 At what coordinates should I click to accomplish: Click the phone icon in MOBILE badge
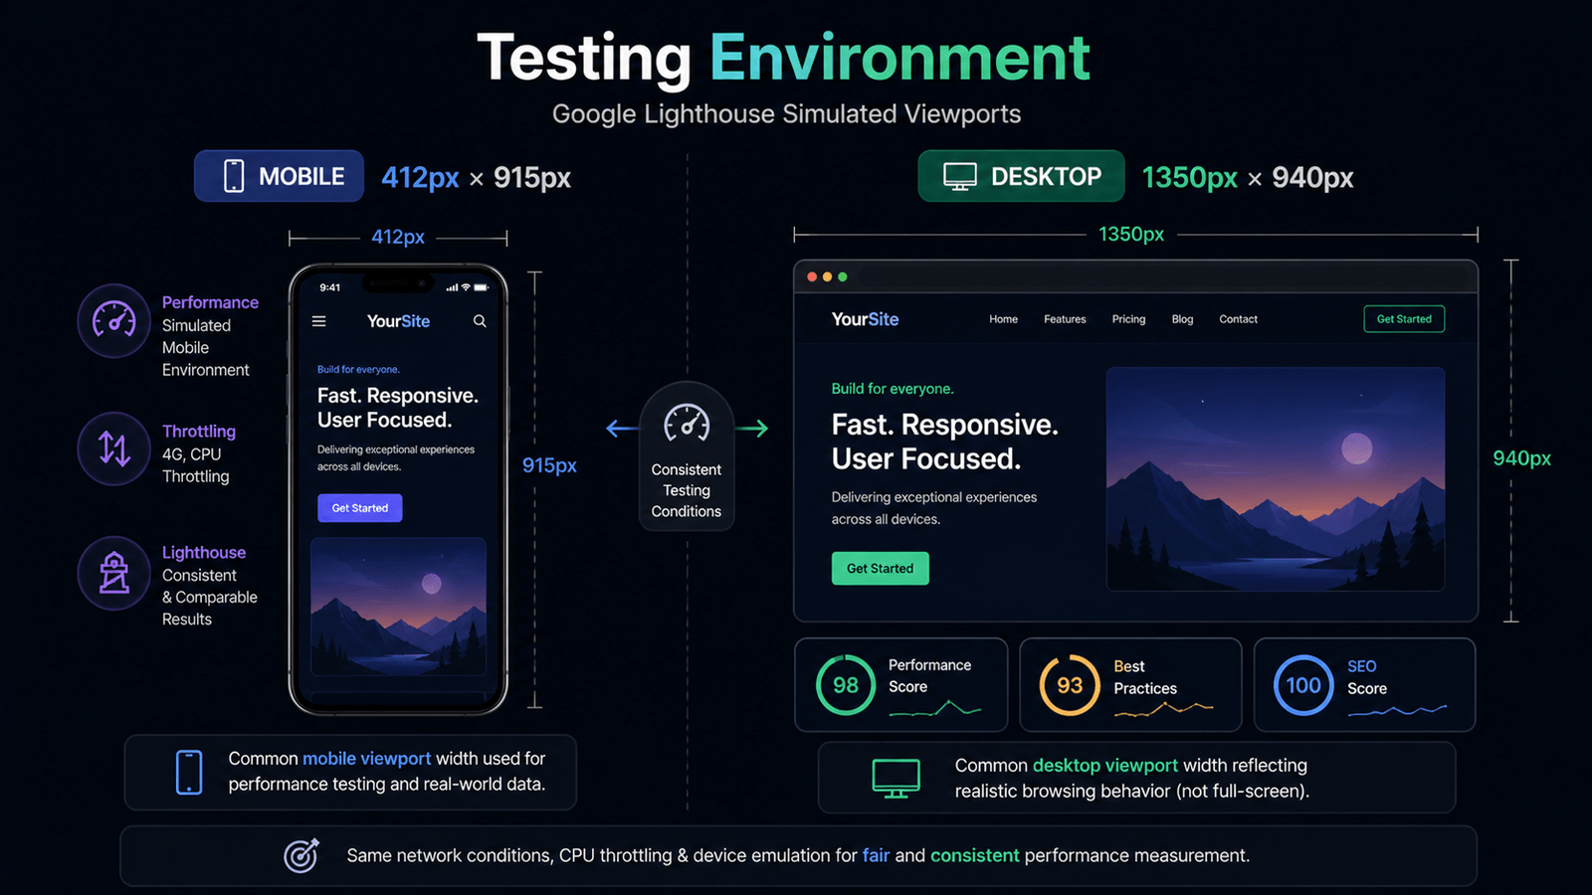point(234,176)
